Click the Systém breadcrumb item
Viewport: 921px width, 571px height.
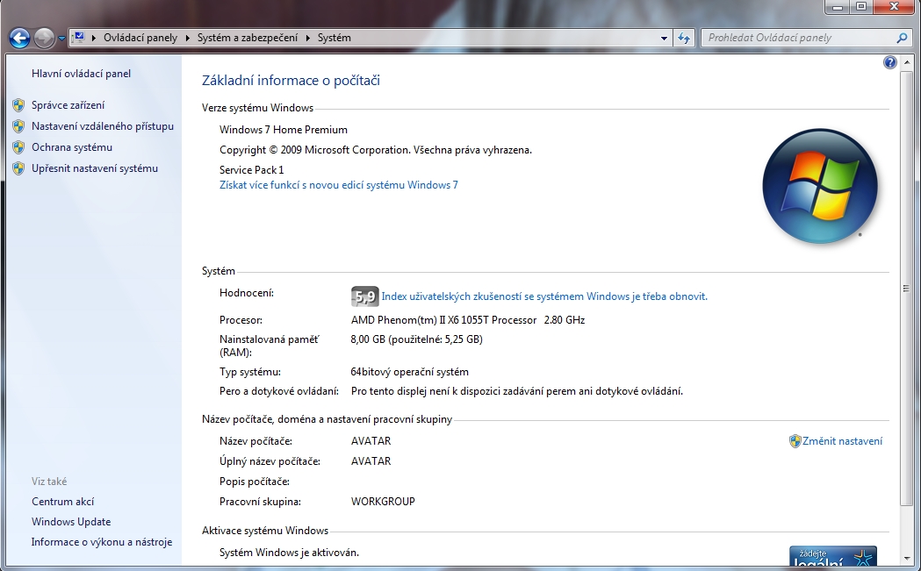pos(335,38)
